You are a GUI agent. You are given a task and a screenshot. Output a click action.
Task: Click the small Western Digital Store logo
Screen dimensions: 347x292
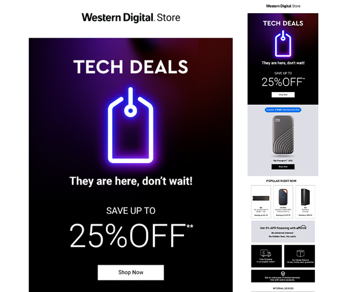tap(283, 6)
